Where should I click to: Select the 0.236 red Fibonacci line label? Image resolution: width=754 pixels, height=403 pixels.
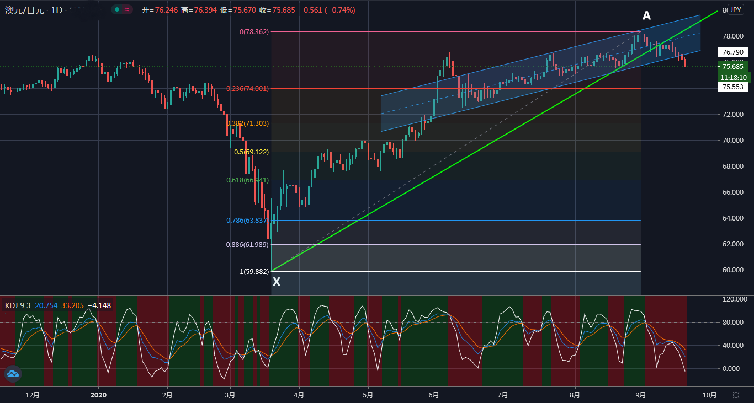pos(247,88)
